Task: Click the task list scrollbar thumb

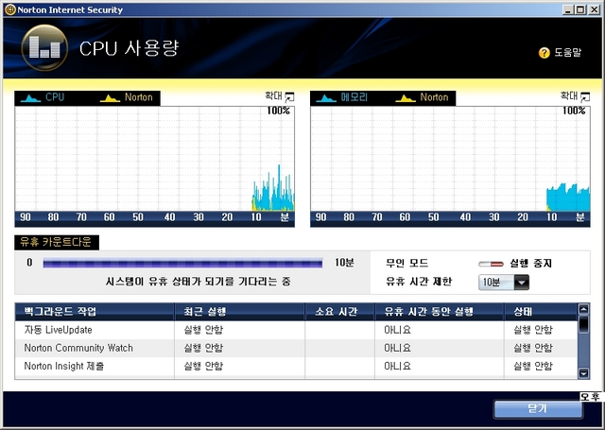Action: pos(584,324)
